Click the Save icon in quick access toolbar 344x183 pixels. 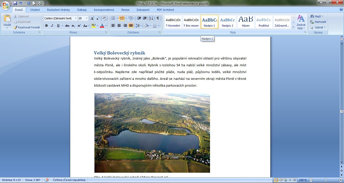[15, 3]
